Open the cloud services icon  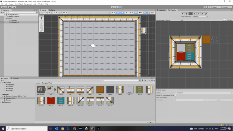coord(10,7)
